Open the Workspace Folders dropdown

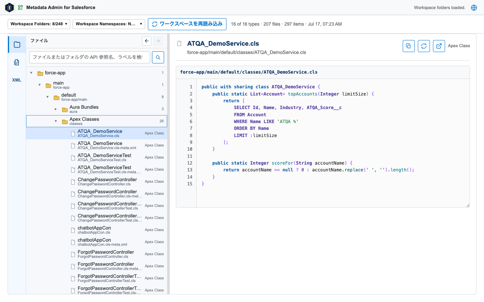39,24
